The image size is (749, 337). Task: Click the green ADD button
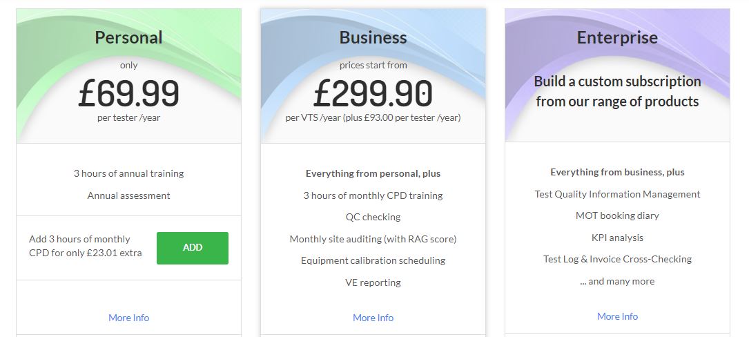click(193, 248)
